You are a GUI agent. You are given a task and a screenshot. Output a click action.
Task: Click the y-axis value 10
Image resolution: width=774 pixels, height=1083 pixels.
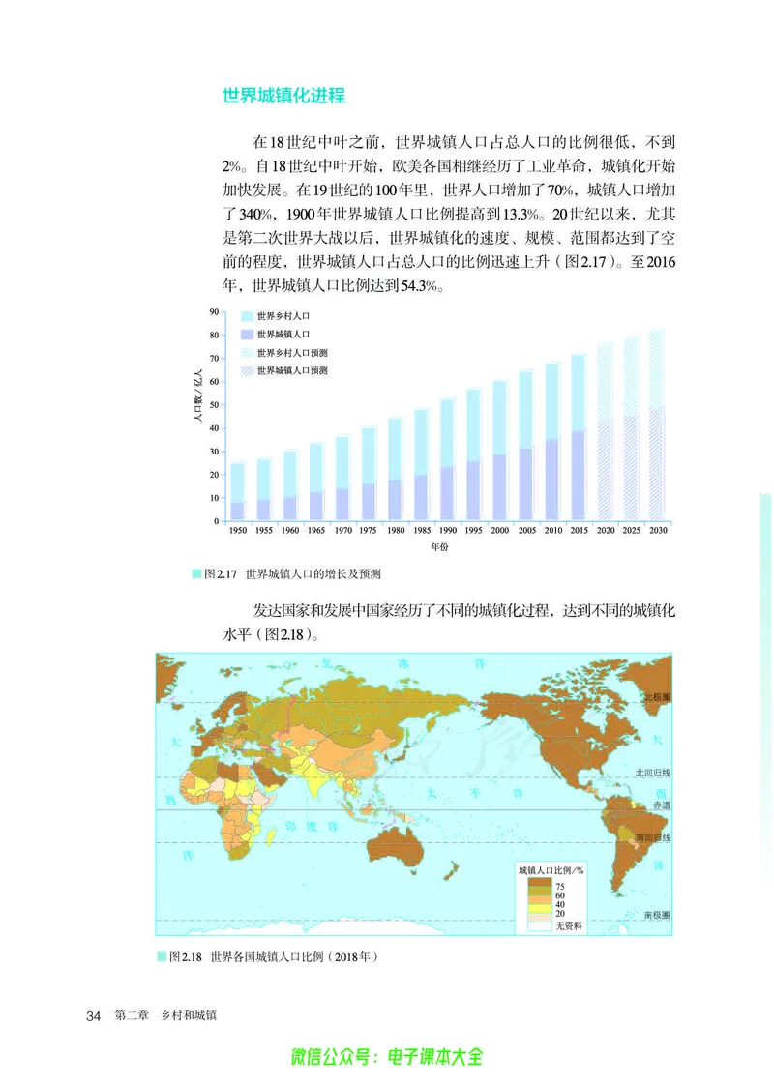tap(214, 498)
